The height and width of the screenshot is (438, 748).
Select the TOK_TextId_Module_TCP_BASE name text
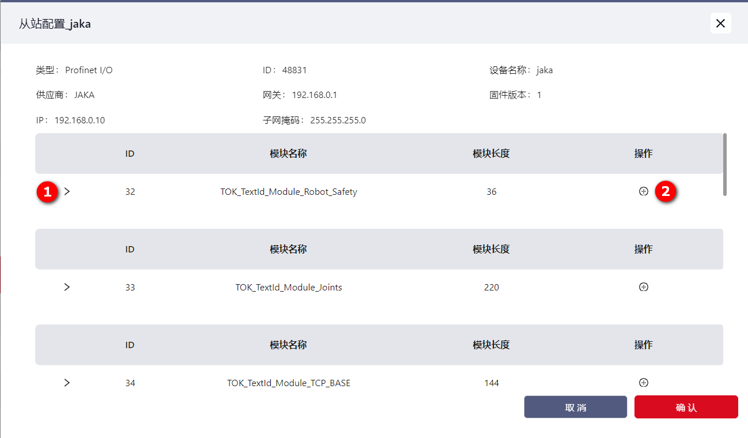(x=289, y=383)
